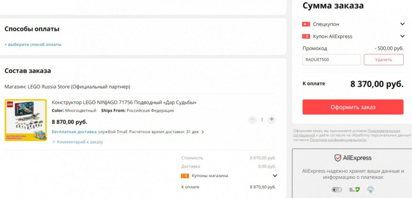Expand the Купон AliExpress chevron
Screen dimensions: 412x198
402,36
